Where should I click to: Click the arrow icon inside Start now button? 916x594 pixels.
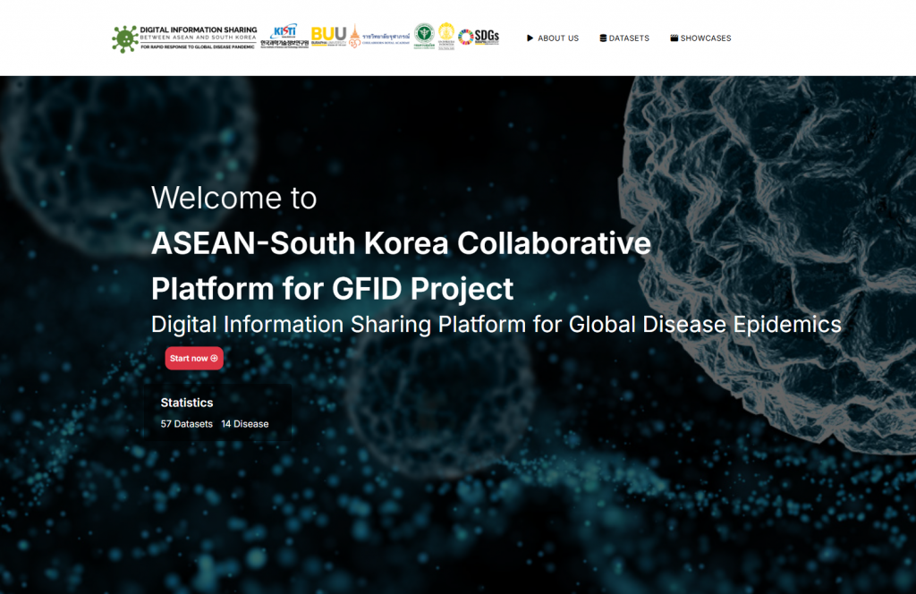(214, 359)
